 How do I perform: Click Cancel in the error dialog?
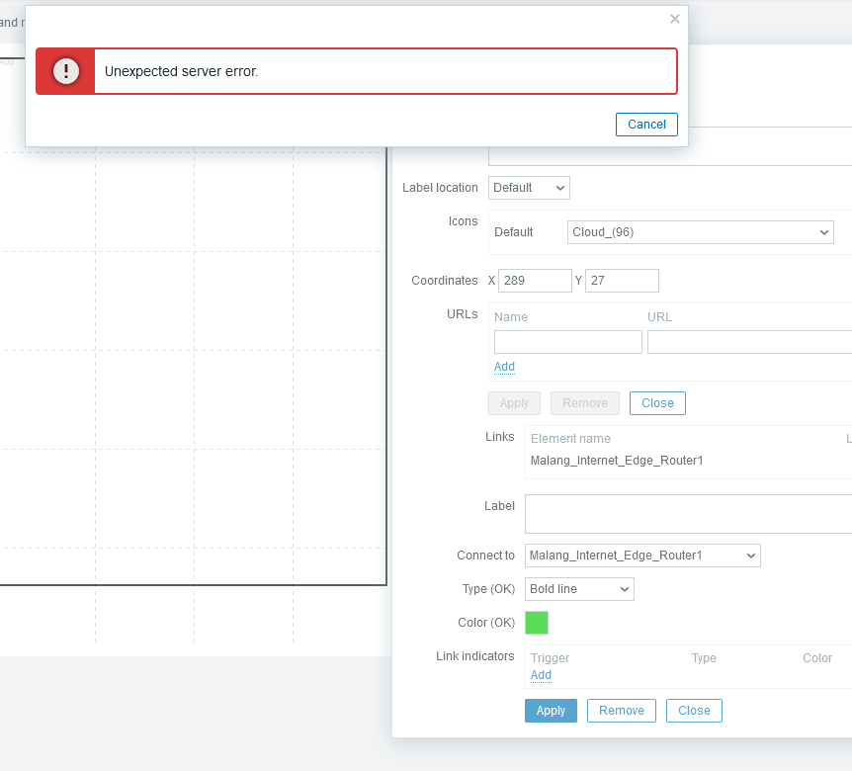646,125
